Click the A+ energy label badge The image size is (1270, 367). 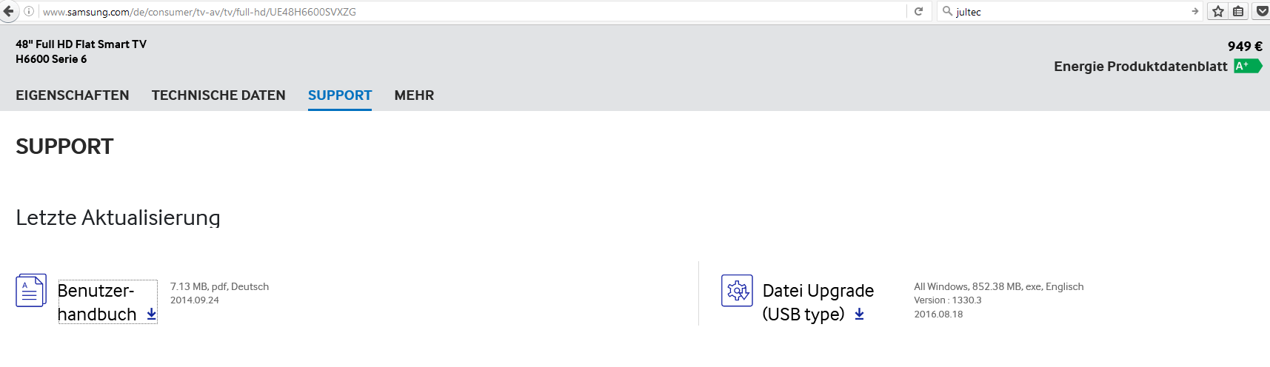click(1247, 66)
